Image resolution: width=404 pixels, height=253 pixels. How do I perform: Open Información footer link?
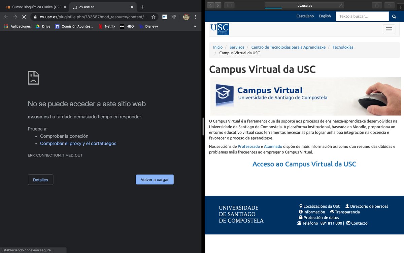coord(312,212)
